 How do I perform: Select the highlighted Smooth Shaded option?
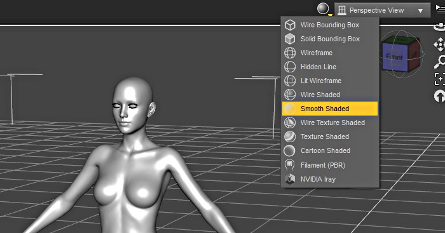click(330, 109)
